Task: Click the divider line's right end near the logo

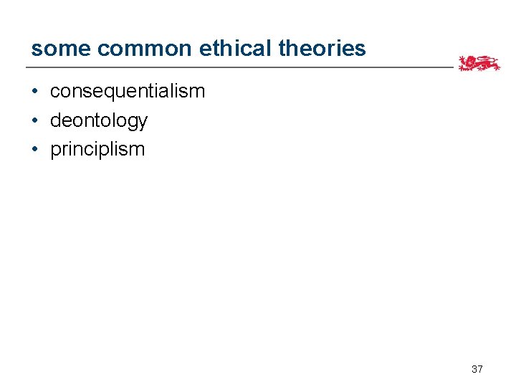Action: coord(450,67)
